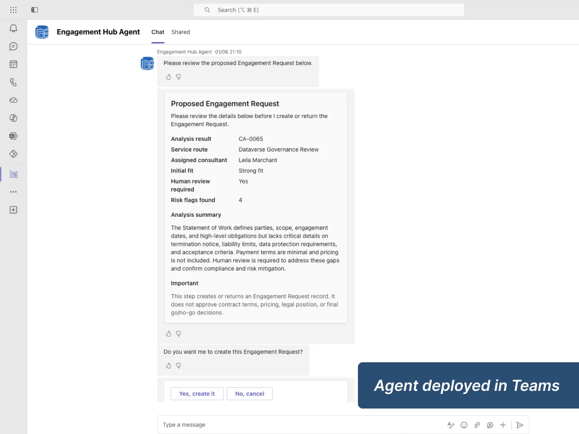Open the emoji picker icon
The height and width of the screenshot is (434, 579).
point(464,425)
